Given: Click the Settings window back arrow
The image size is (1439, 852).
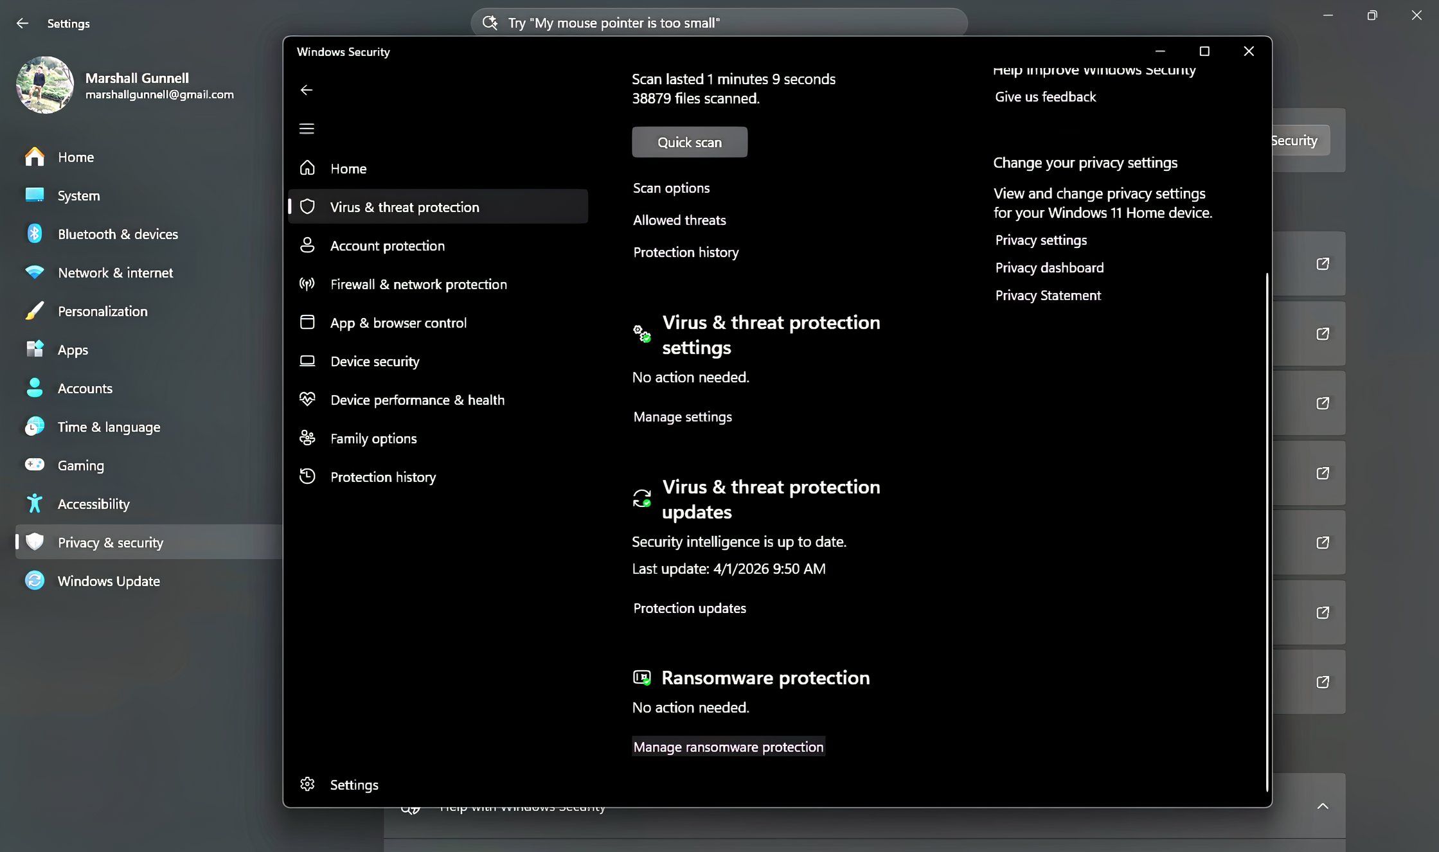Looking at the screenshot, I should pyautogui.click(x=22, y=23).
